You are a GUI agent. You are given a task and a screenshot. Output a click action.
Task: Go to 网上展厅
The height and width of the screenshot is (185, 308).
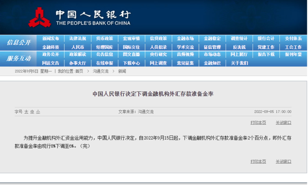point(239,54)
